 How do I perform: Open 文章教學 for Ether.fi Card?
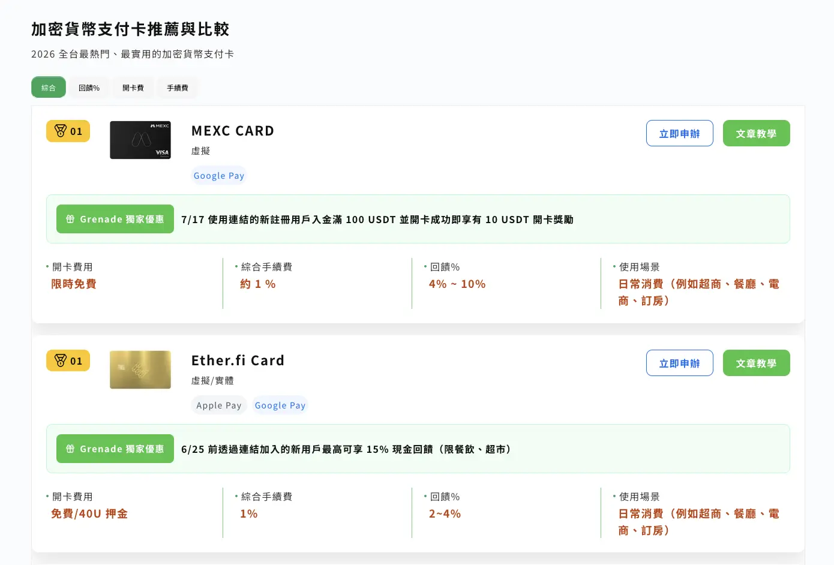coord(756,363)
